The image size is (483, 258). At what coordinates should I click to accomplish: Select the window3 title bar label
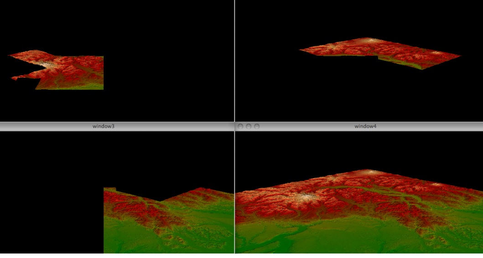[x=104, y=126]
